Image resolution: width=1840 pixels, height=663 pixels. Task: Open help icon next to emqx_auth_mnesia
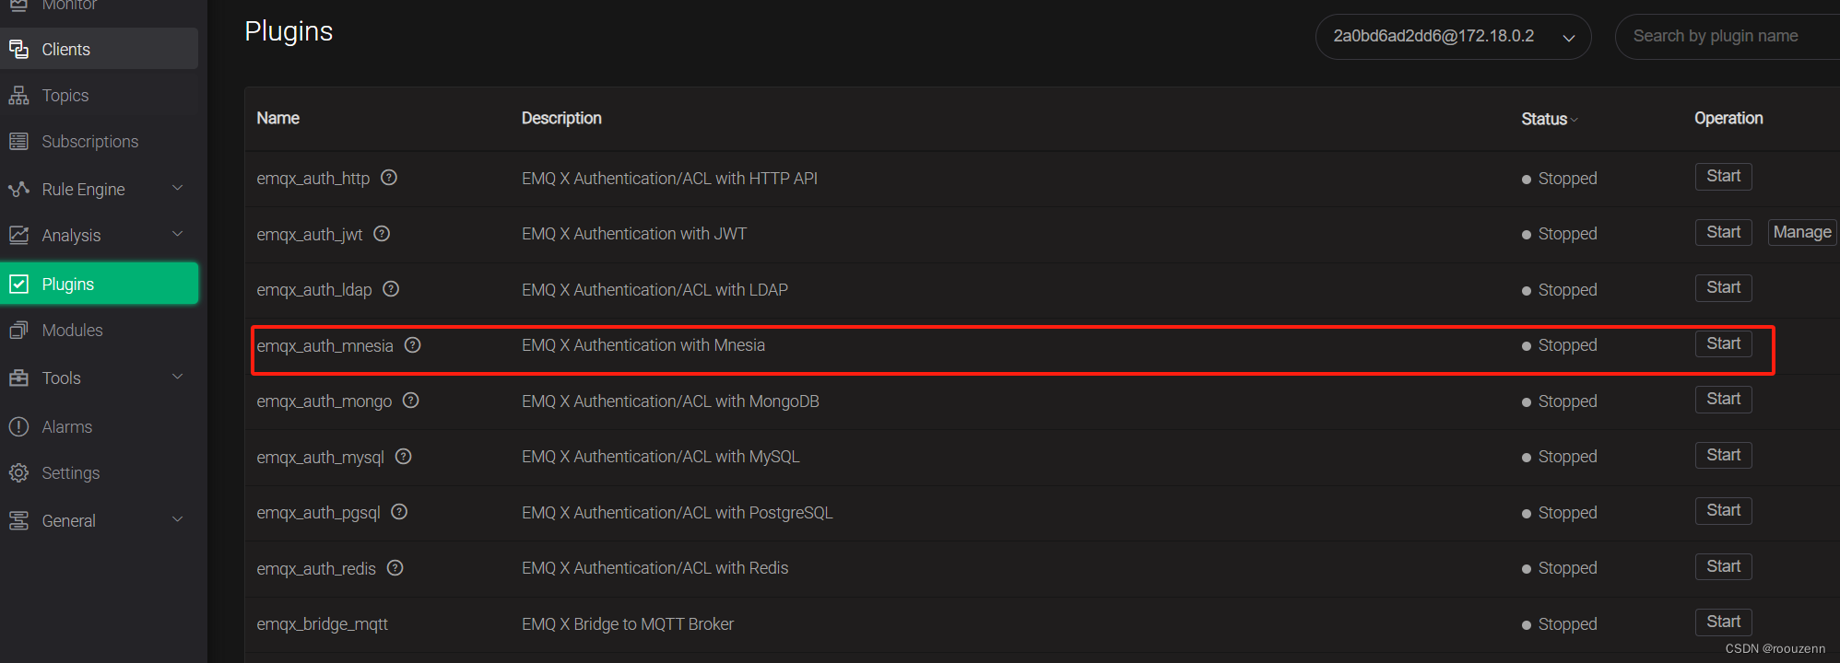click(413, 345)
